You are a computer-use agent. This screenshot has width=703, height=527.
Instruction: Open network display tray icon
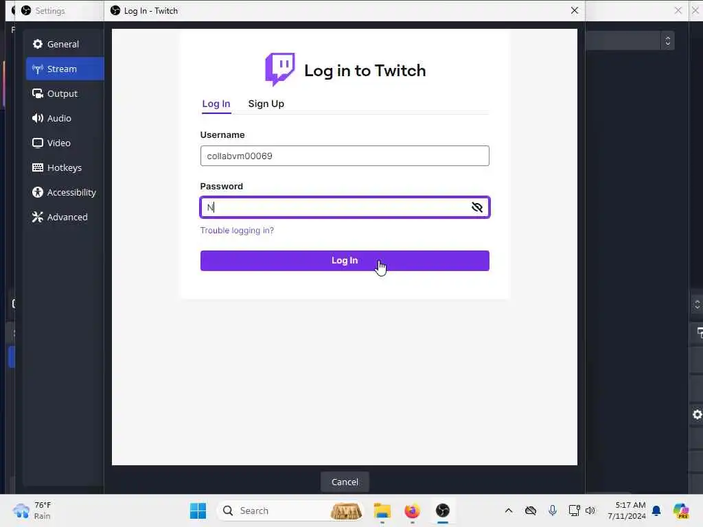pyautogui.click(x=574, y=511)
